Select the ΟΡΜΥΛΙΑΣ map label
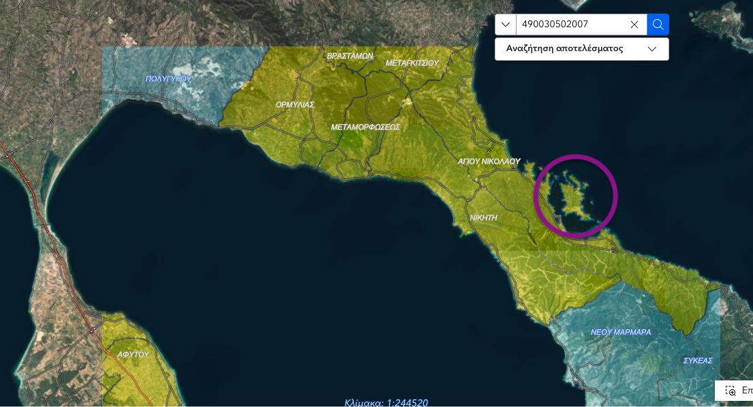This screenshot has width=753, height=407. 295,104
